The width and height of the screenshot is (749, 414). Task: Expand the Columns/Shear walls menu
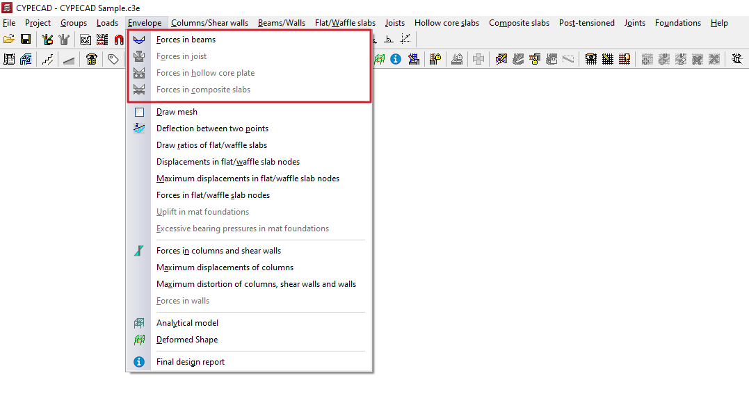tap(210, 23)
